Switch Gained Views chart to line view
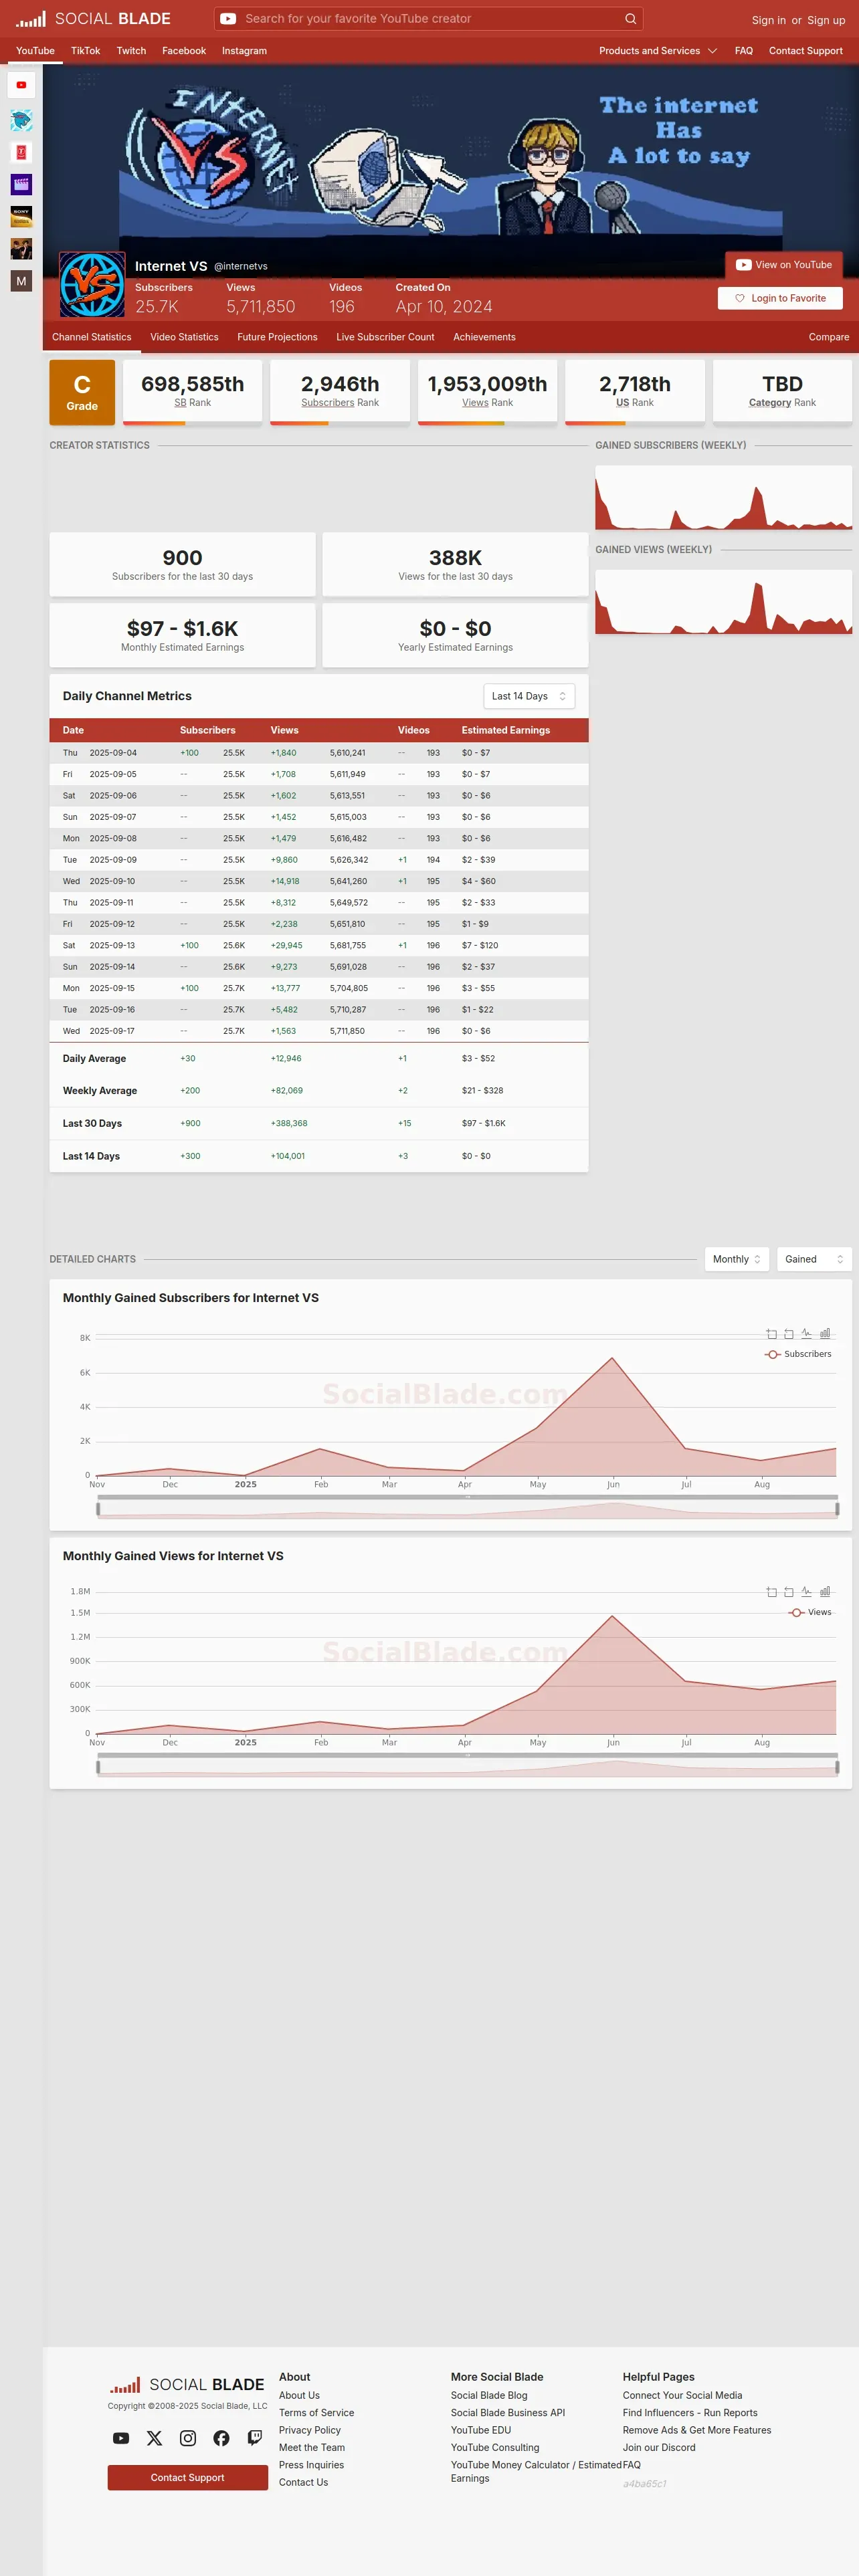Screen dimensions: 859x2576 click(x=807, y=1592)
